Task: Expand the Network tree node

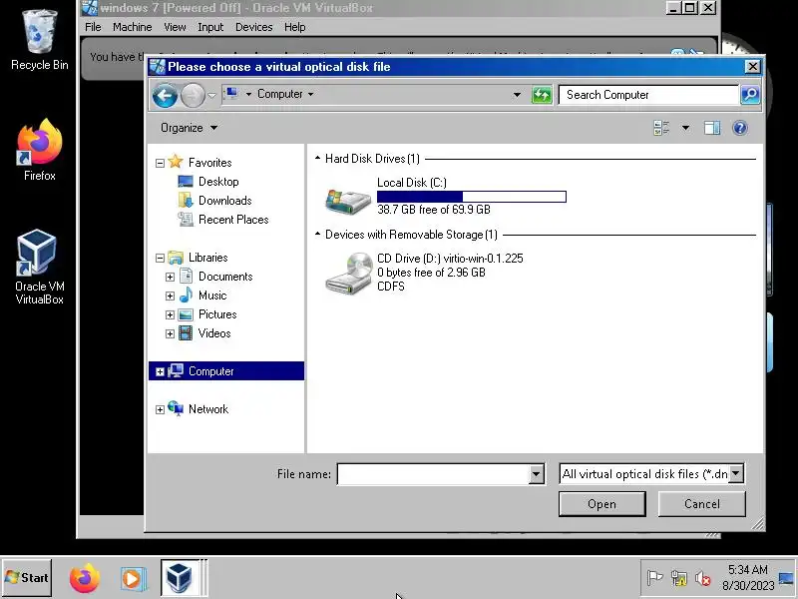Action: [x=160, y=409]
